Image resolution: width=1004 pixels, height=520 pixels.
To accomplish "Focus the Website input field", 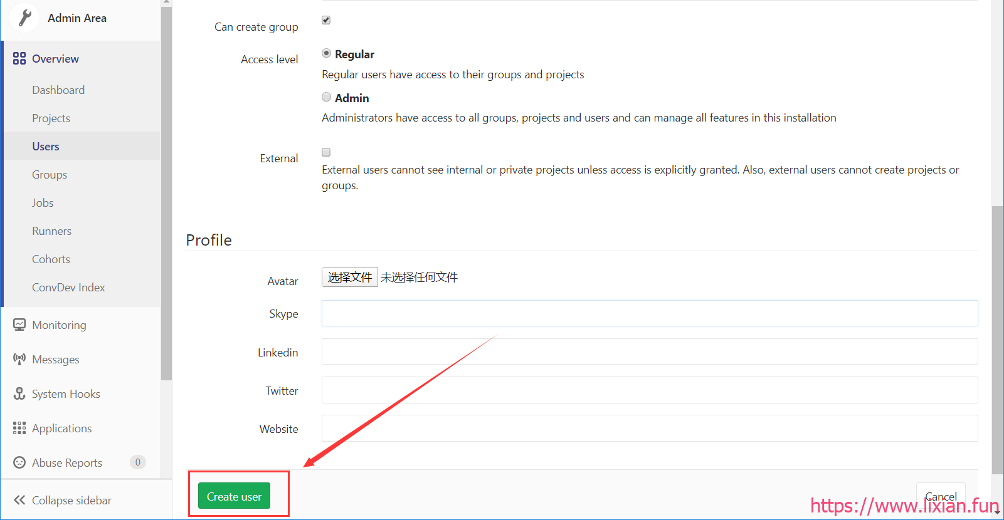I will [x=650, y=428].
